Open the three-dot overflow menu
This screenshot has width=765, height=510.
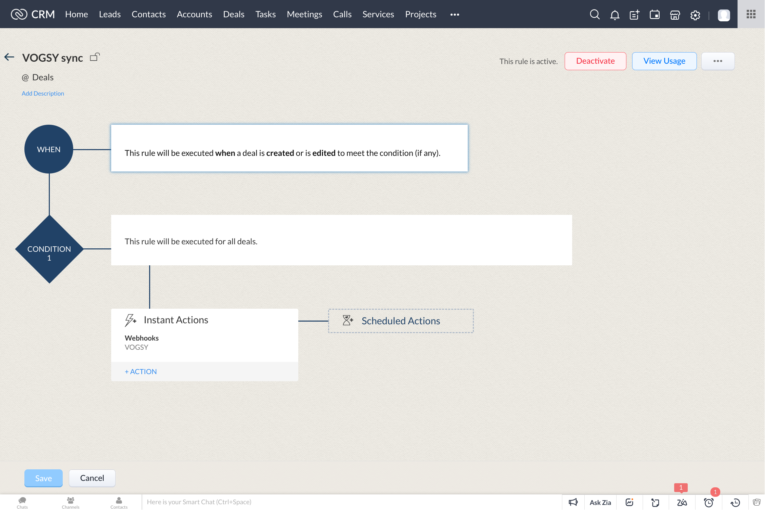[718, 61]
